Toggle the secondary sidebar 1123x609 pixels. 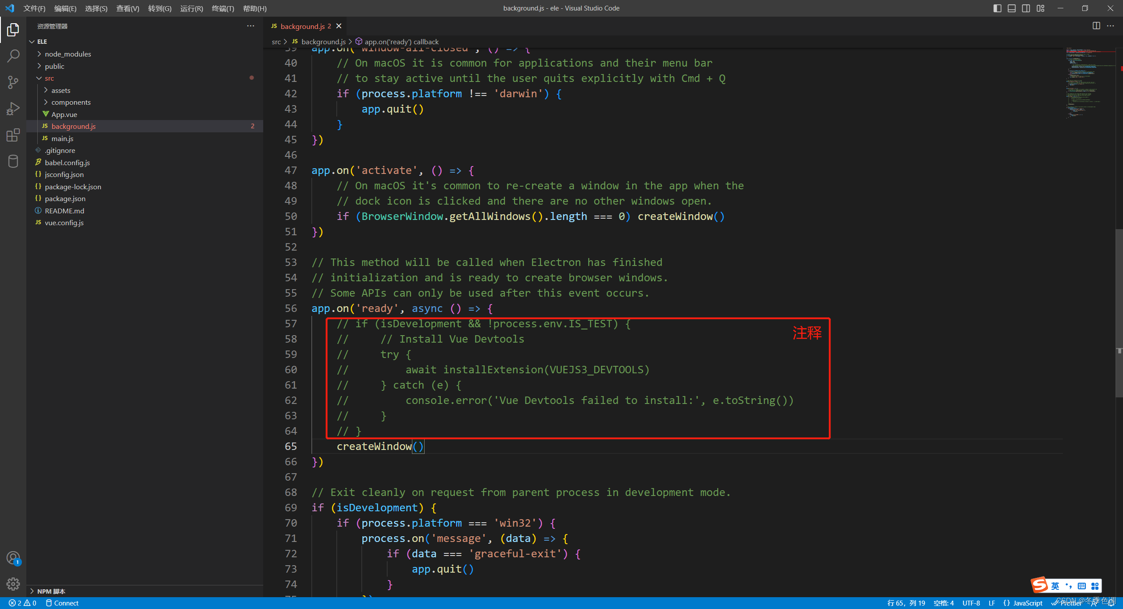point(1026,8)
